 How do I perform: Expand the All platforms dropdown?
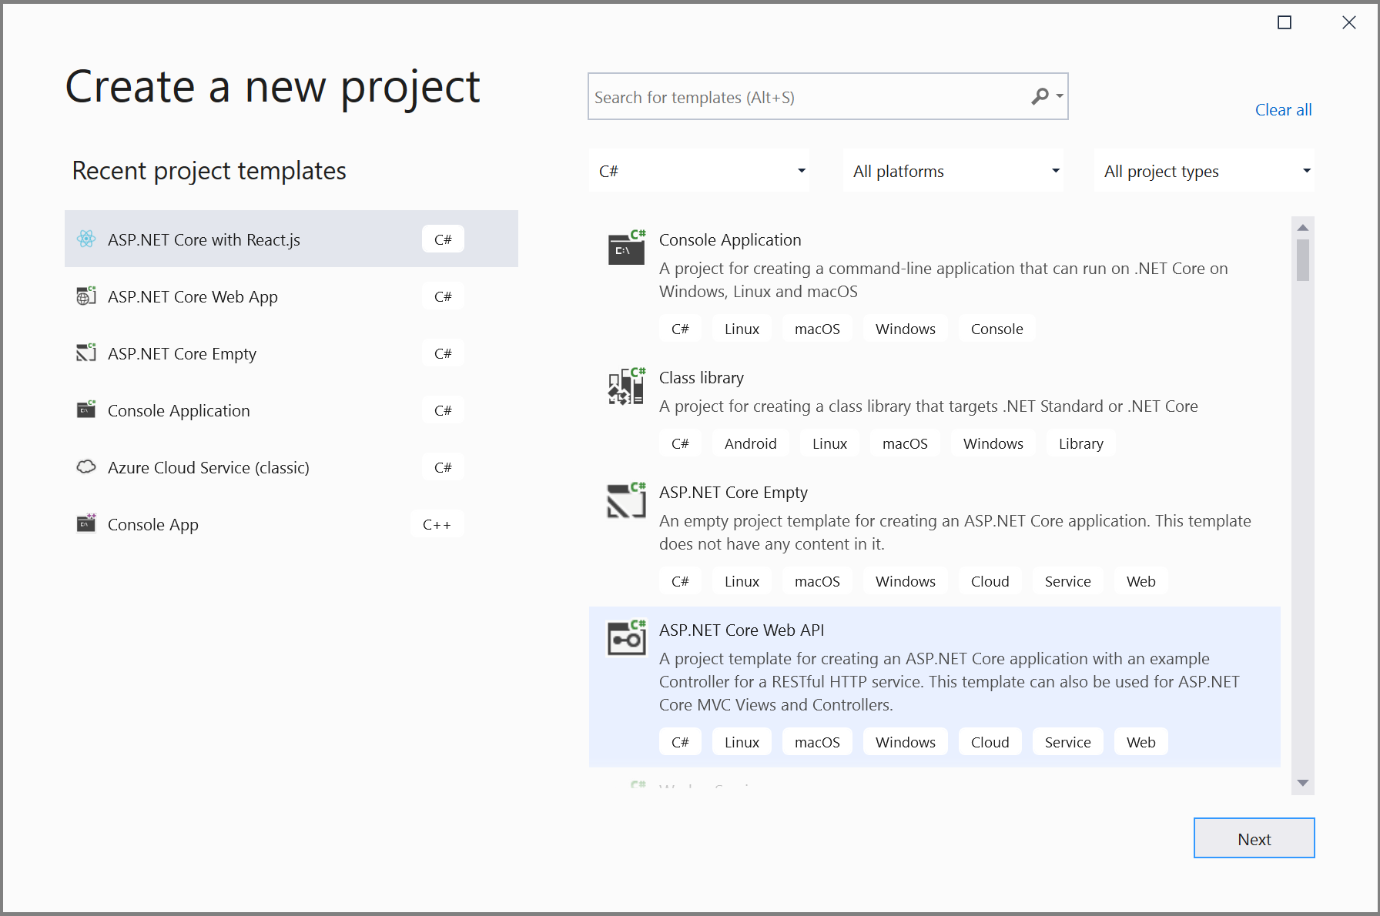[x=953, y=171]
